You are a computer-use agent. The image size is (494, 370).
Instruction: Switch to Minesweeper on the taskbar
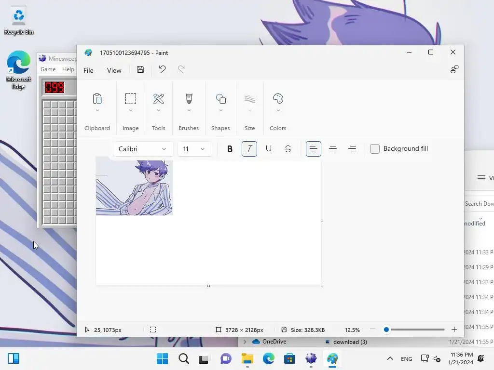(311, 358)
